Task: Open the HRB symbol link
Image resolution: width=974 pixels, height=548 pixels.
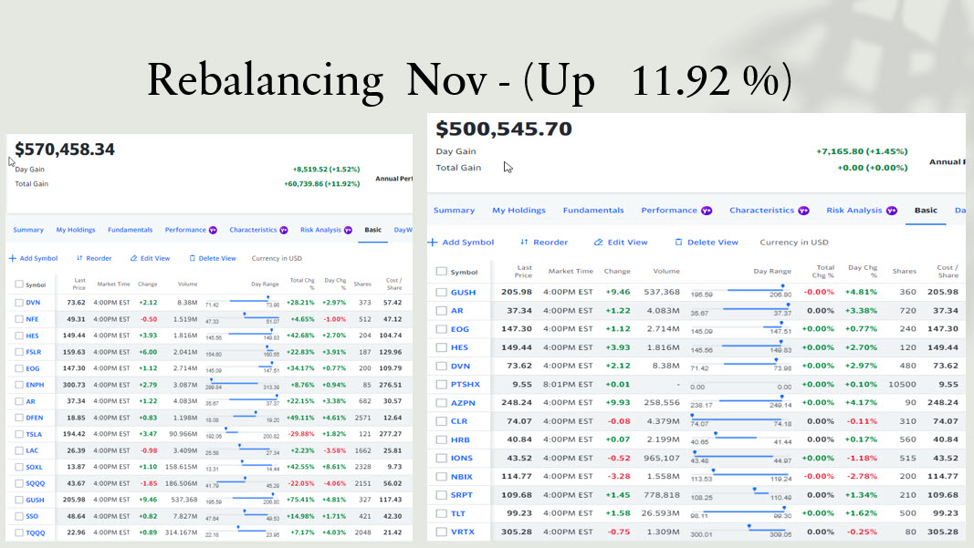Action: click(x=460, y=439)
